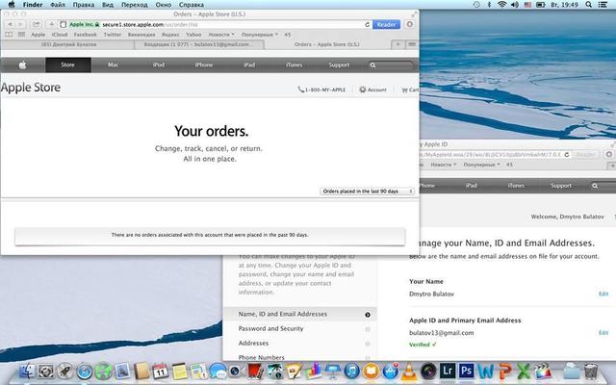Click the search magnifier in the Apple Store nav

click(373, 65)
